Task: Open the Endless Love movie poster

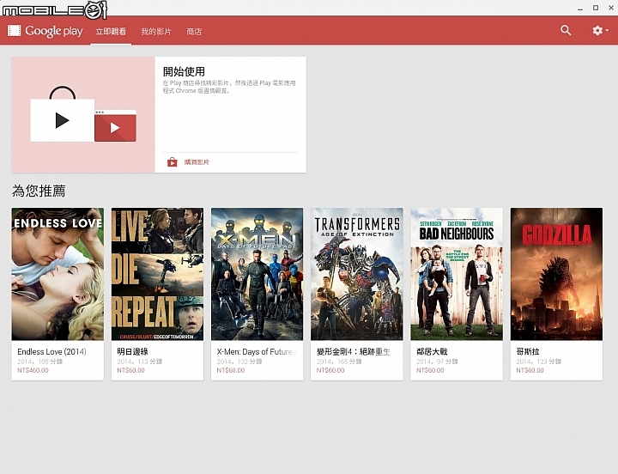Action: pos(58,274)
